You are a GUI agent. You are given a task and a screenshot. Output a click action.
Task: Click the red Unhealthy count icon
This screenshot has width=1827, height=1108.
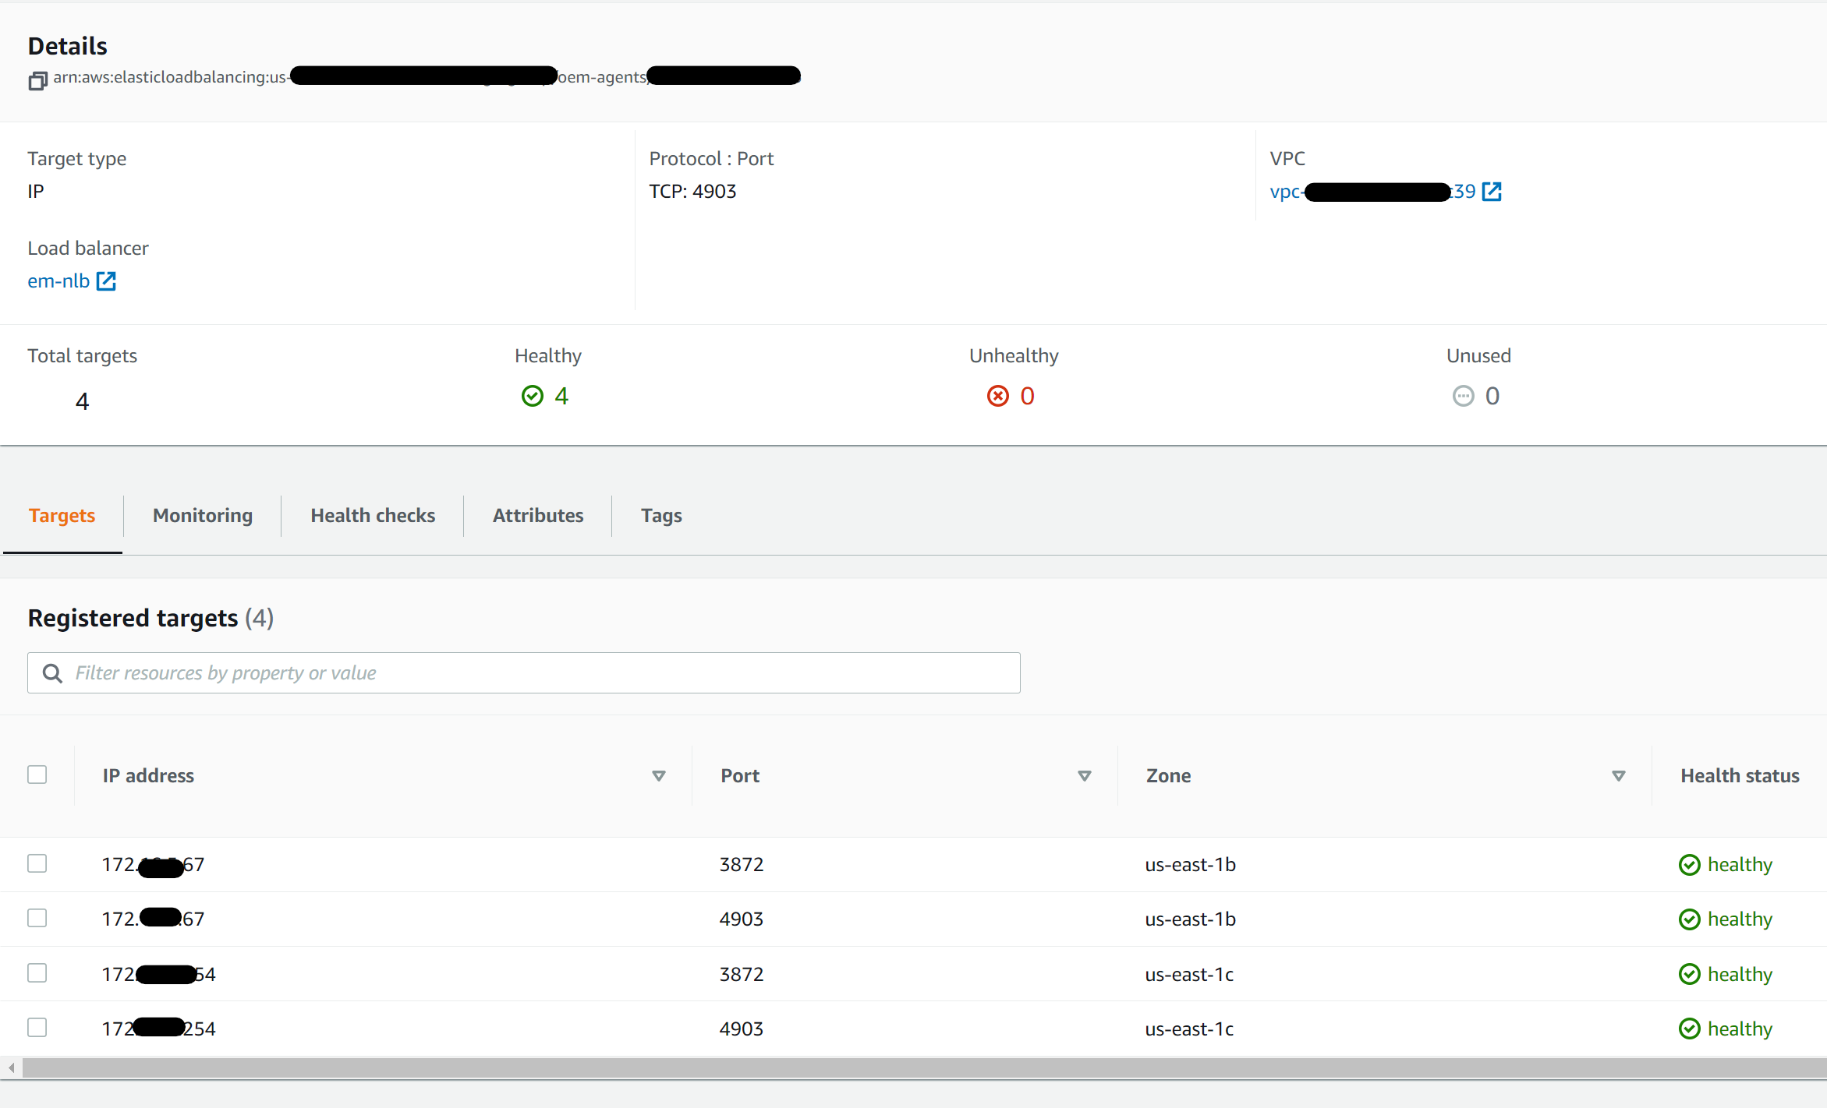(997, 397)
